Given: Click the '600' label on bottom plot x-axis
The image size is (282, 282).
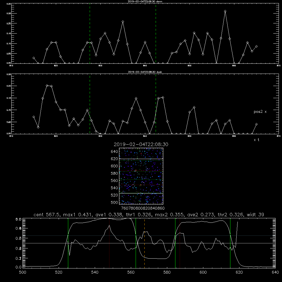Looking at the screenshot, I should point(203,272).
